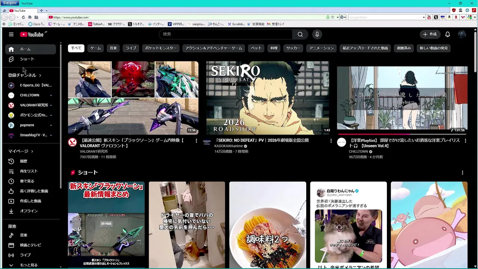Open E-Sports_GG subscribed channel

31,85
